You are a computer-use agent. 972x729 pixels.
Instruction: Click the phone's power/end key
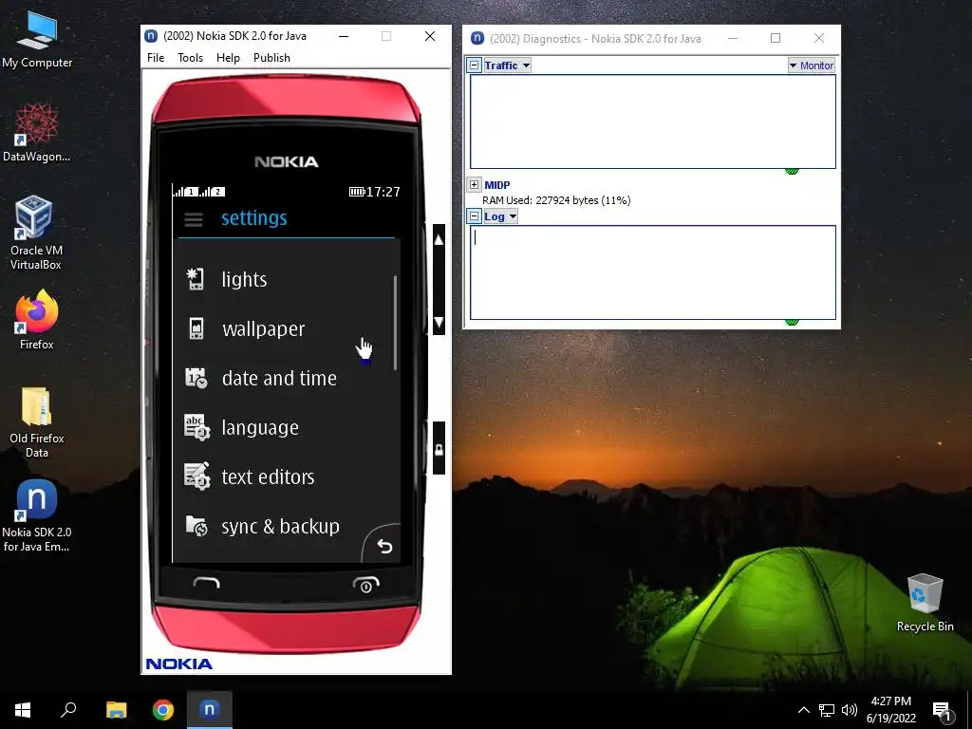coord(365,585)
